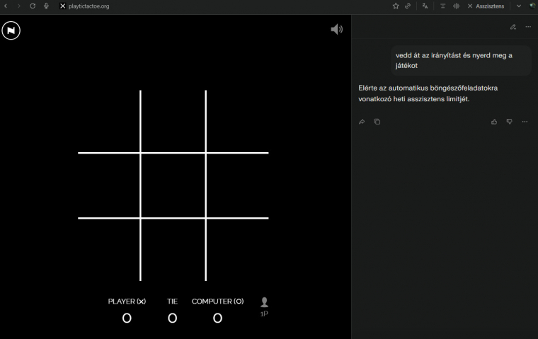Copy the assistant response
The width and height of the screenshot is (538, 339).
pyautogui.click(x=377, y=122)
